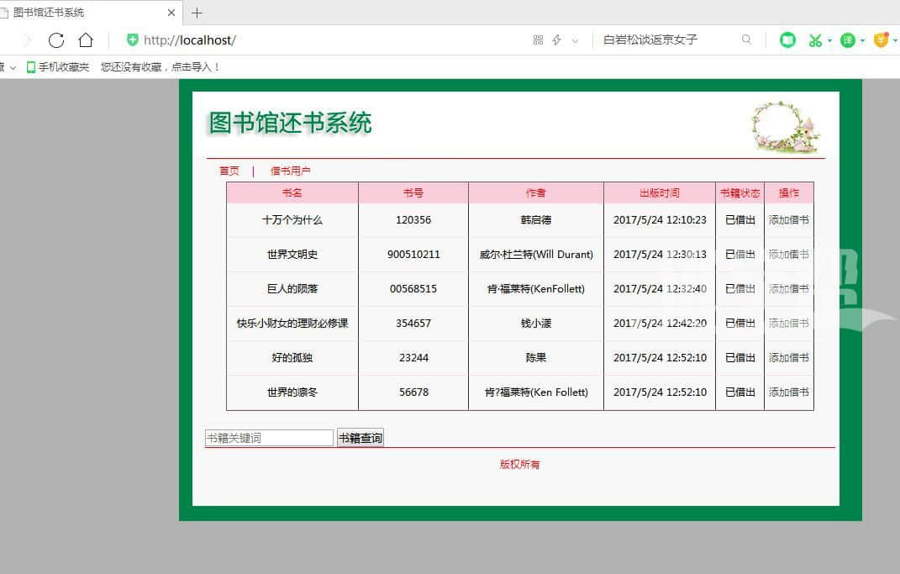The image size is (900, 574).
Task: Click 添加借书 for 十万个为什么
Action: (788, 220)
